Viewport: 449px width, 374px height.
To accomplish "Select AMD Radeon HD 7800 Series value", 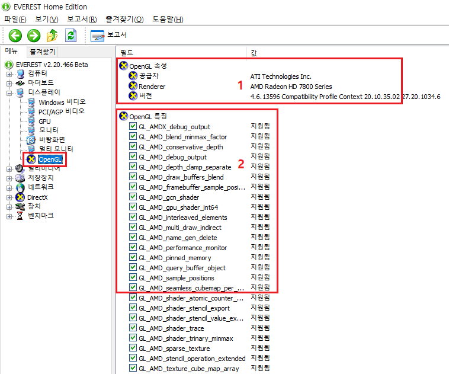I will (291, 87).
